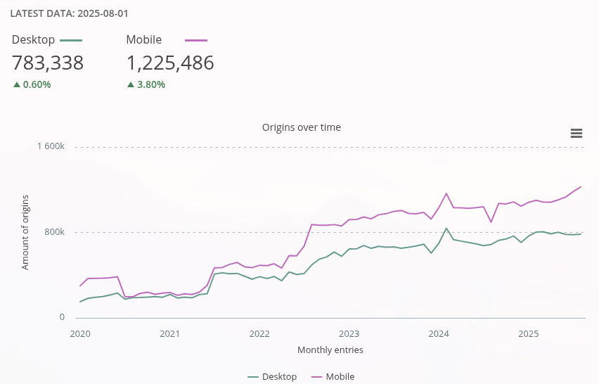Click the "Origins over time" chart title
The width and height of the screenshot is (599, 384).
click(x=301, y=127)
